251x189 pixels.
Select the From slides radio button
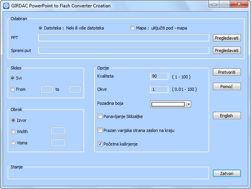pyautogui.click(x=12, y=89)
